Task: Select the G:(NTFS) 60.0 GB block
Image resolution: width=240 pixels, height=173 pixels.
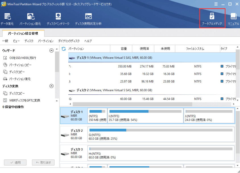Action: point(161,134)
